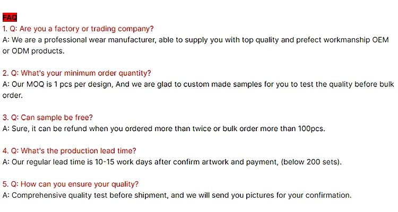Click question 2 about minimum order quantity

(76, 73)
